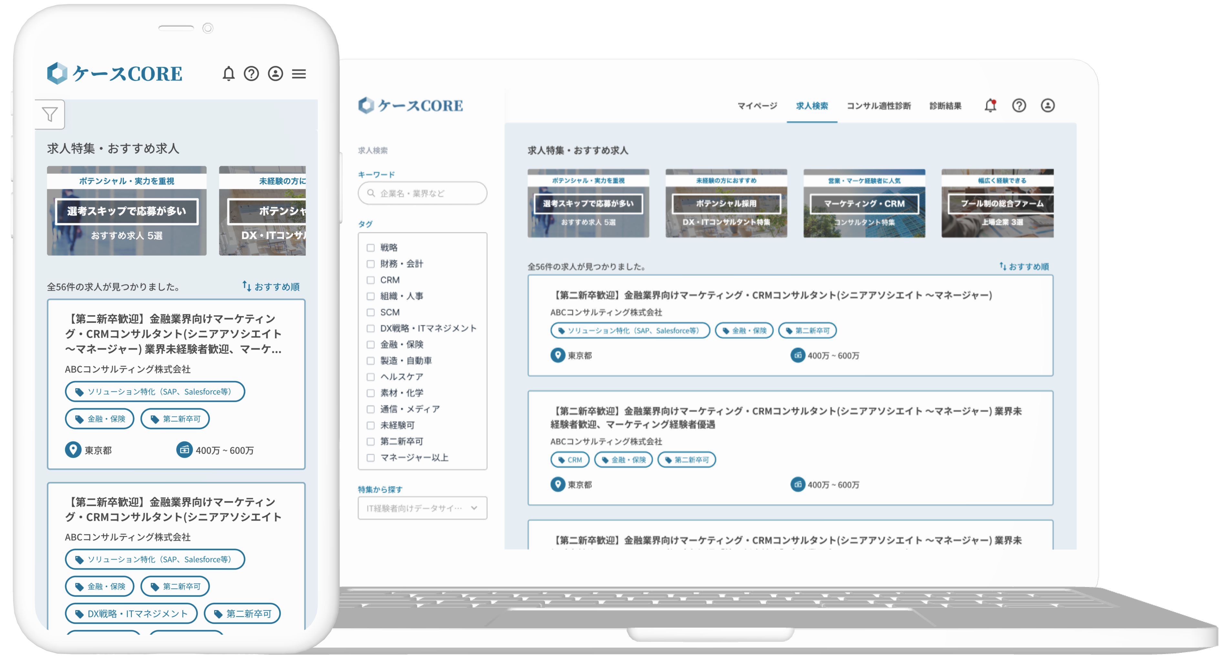Check the CRM tag checkbox
Screen dimensions: 1227x656
coord(371,280)
